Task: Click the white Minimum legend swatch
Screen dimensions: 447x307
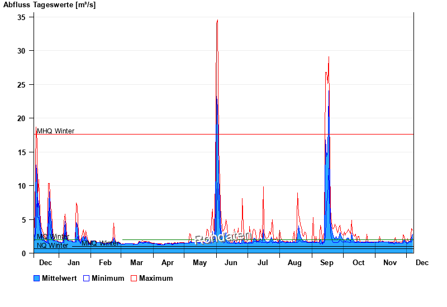Action: (x=86, y=279)
